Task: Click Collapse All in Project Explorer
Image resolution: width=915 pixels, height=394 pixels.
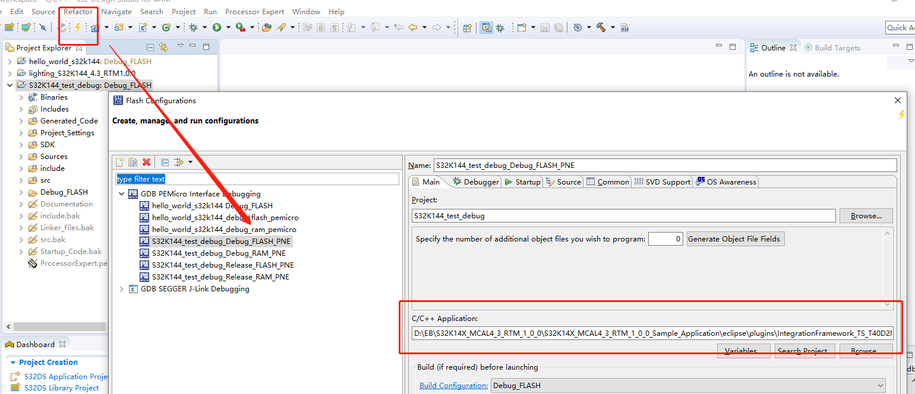Action: [x=150, y=47]
